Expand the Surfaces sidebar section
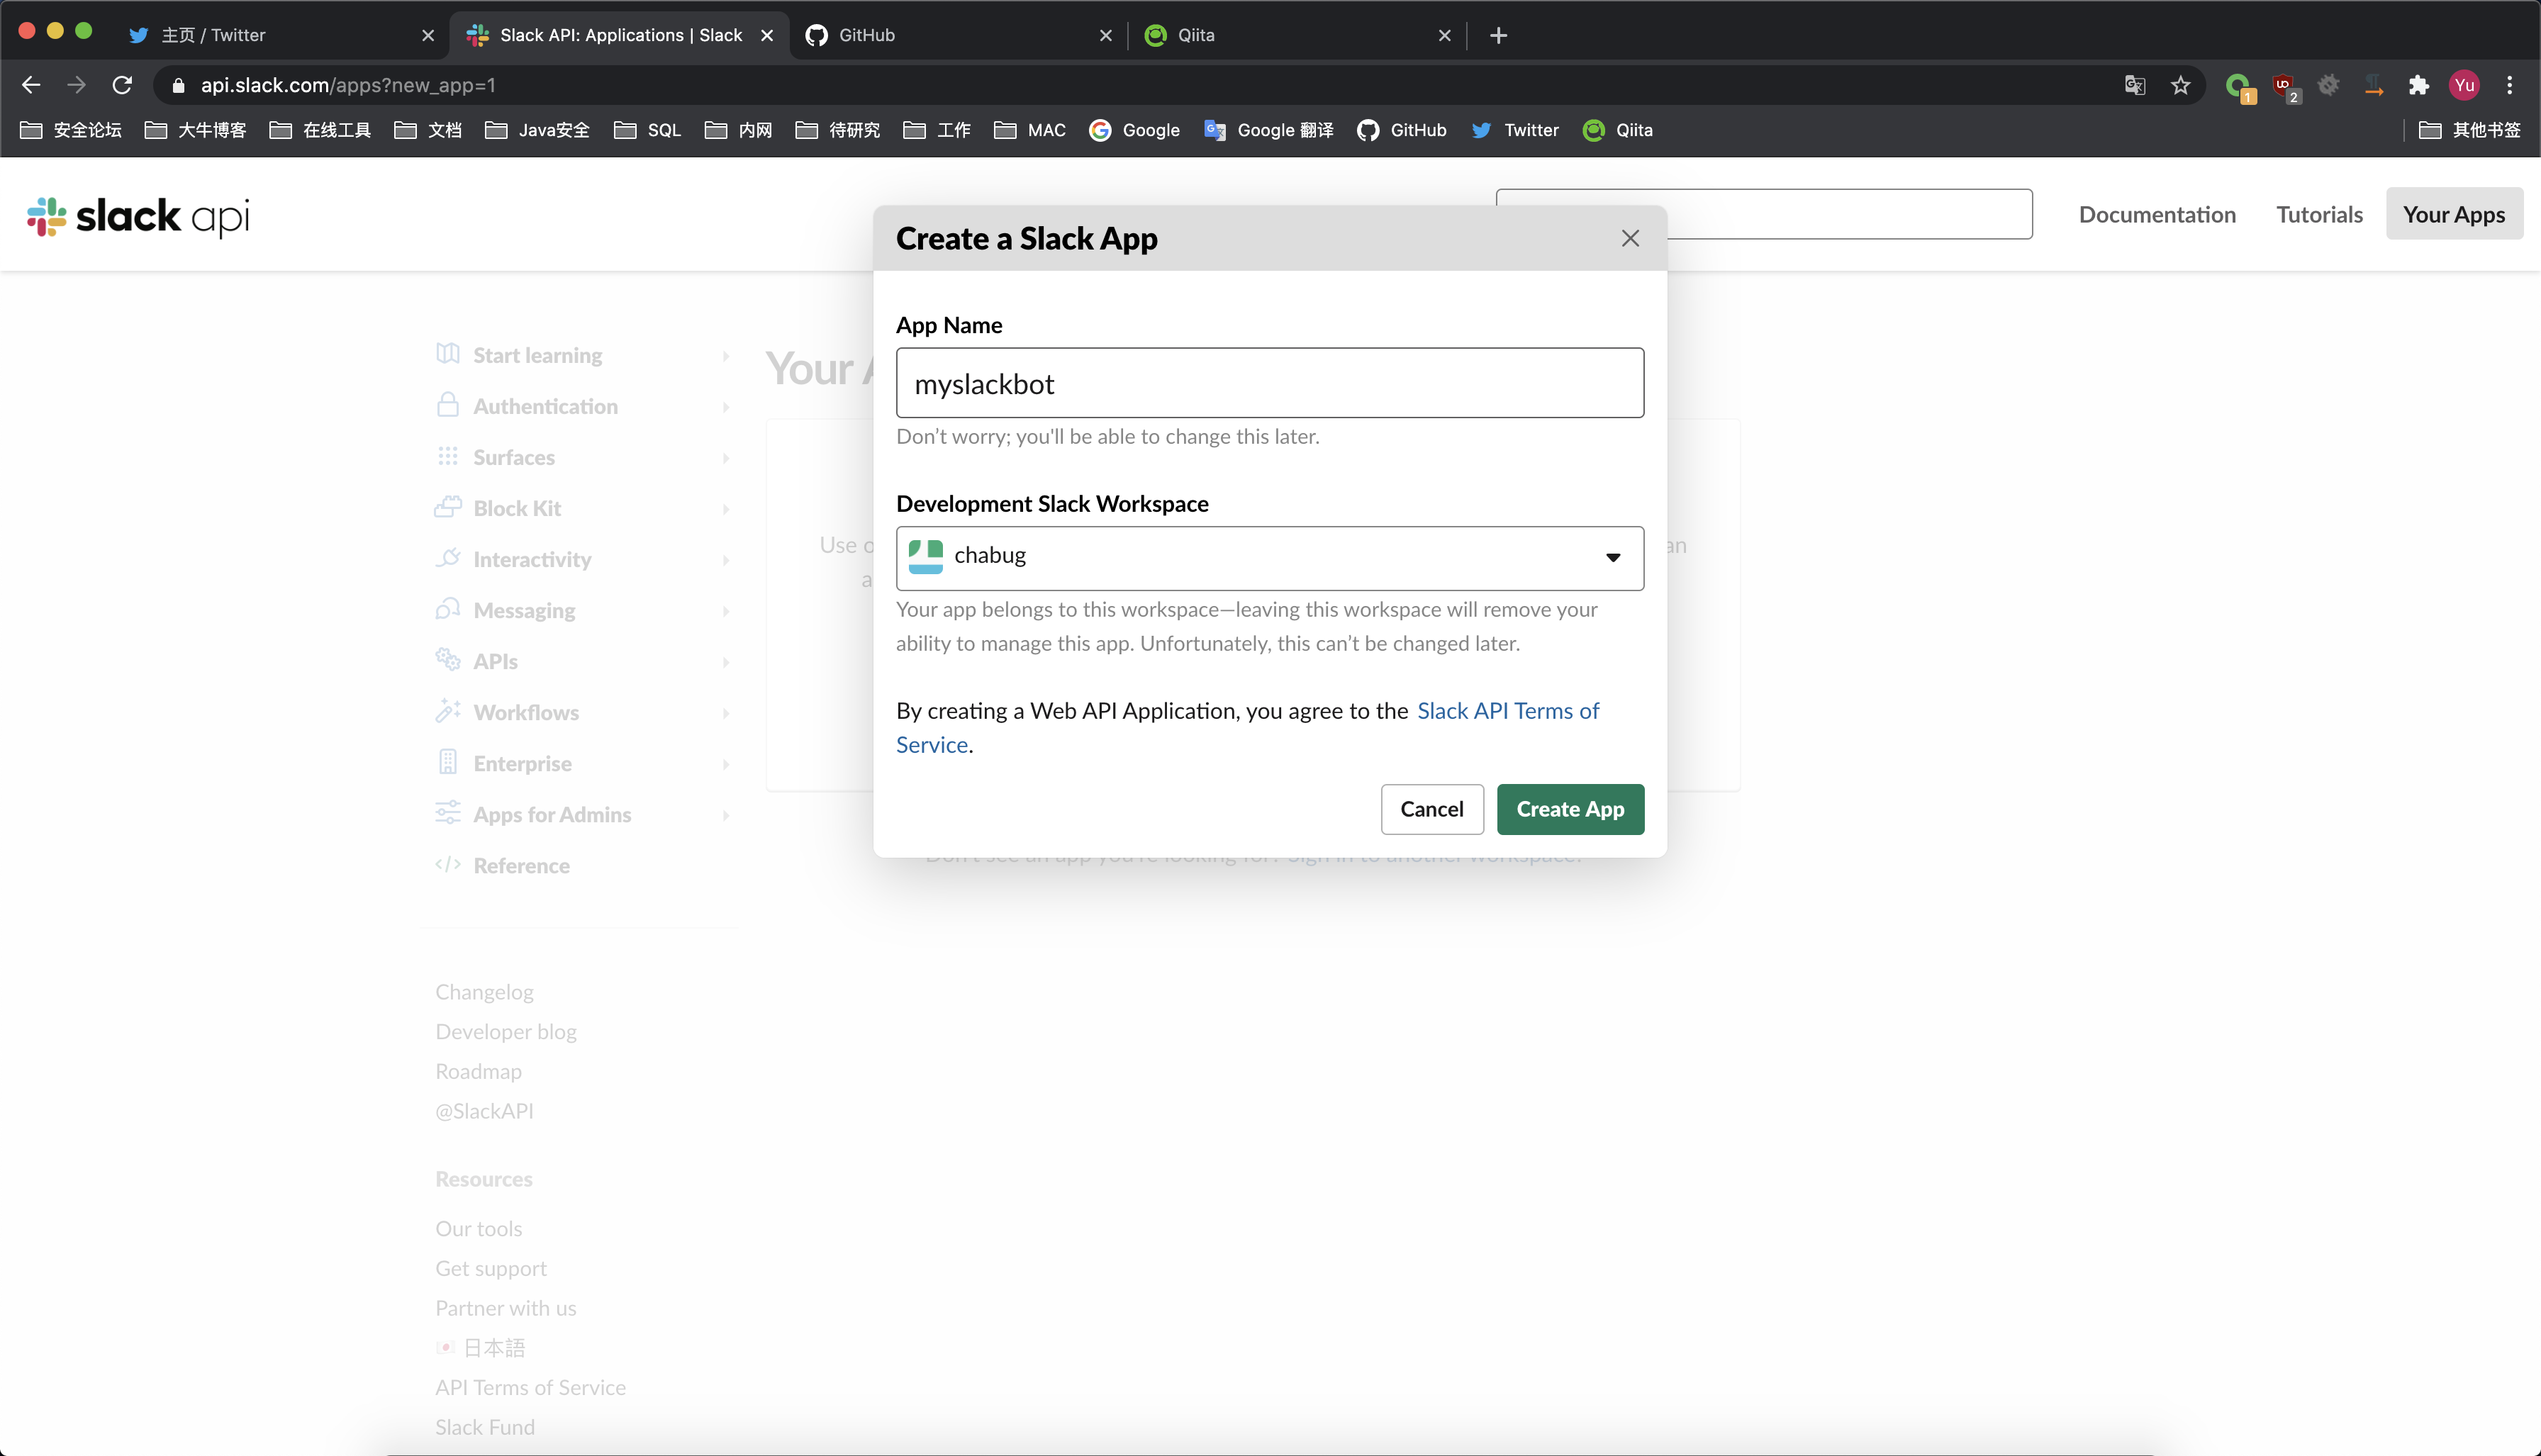This screenshot has width=2541, height=1456. 583,457
